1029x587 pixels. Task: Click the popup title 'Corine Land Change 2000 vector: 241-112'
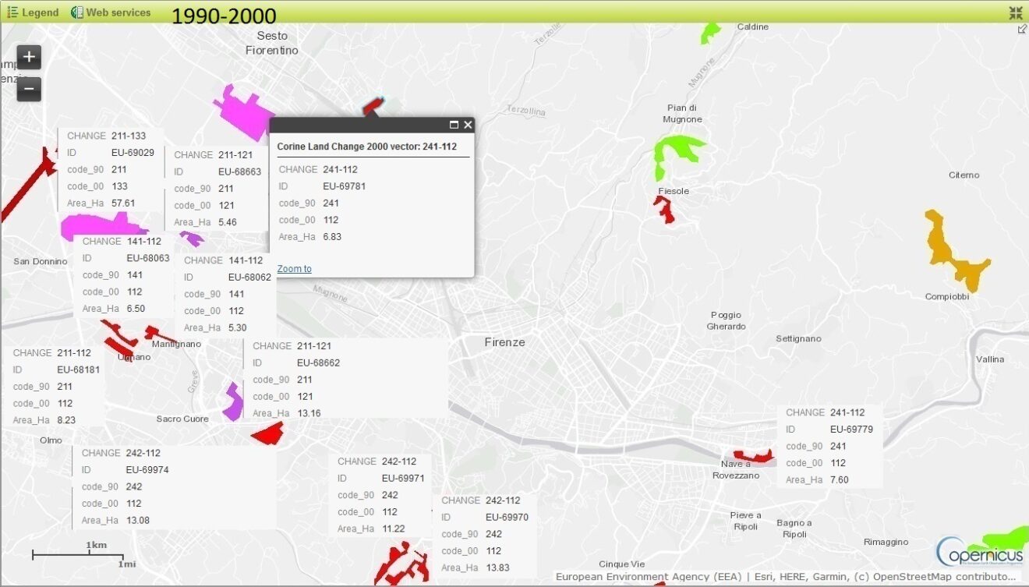point(366,146)
